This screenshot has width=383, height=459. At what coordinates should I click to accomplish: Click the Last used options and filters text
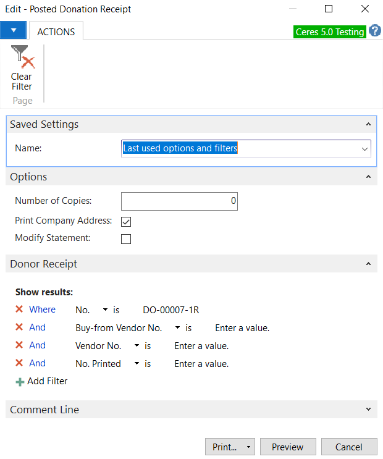(x=180, y=148)
